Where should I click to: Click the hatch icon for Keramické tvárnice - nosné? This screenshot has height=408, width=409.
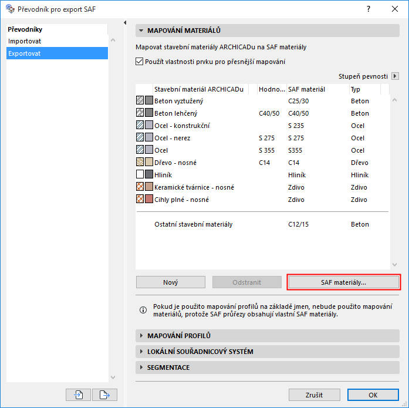[x=140, y=187]
